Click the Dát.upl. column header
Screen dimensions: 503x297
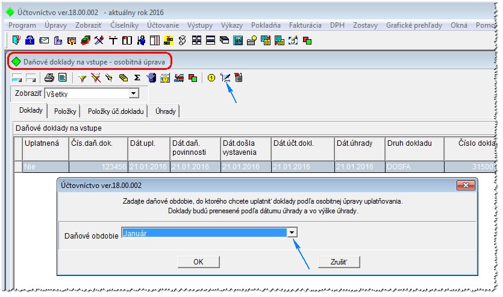click(x=149, y=149)
